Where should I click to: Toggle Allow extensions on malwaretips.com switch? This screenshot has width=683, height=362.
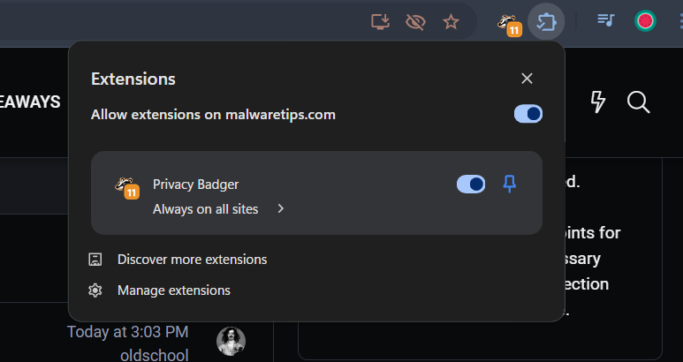pos(528,114)
